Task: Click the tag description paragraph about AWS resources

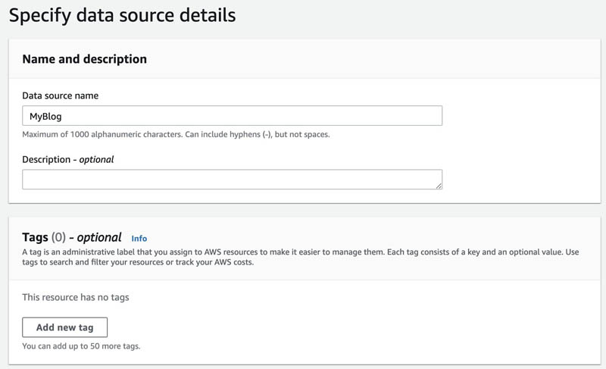Action: (x=300, y=257)
